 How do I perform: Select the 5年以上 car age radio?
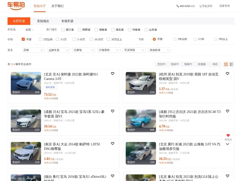215,39
